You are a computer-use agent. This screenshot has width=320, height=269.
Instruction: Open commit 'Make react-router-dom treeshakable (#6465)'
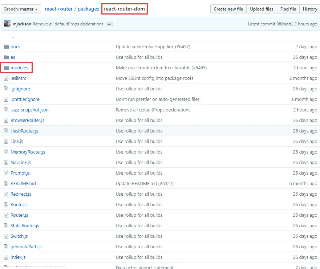point(161,68)
